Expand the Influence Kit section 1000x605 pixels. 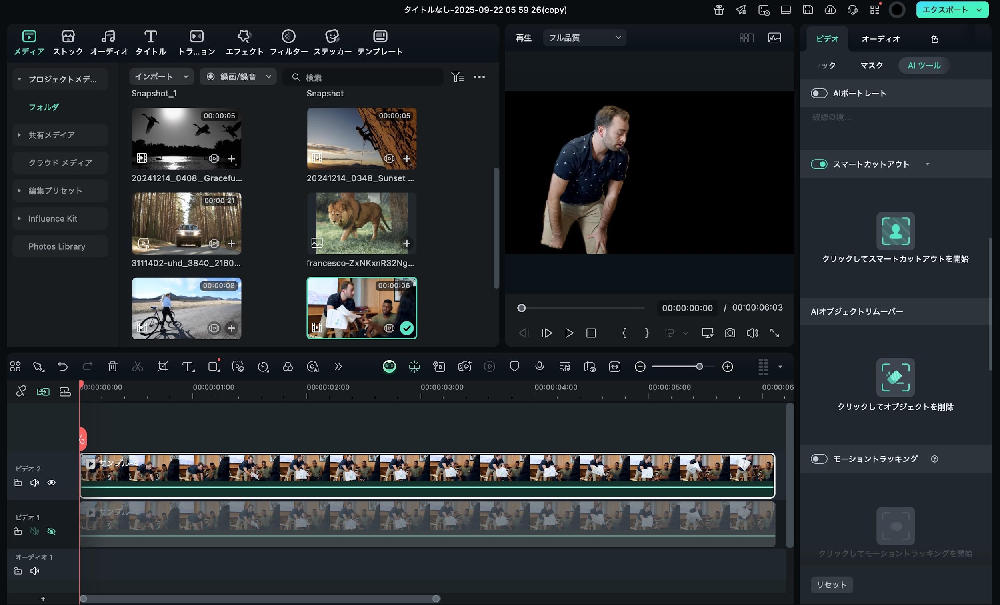click(x=19, y=218)
